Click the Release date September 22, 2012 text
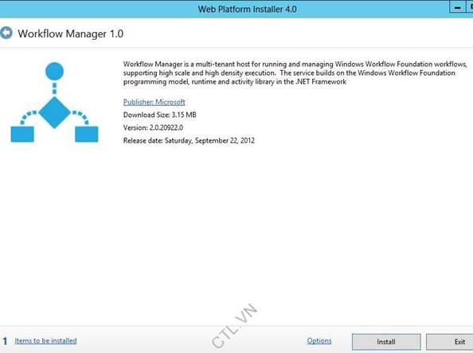Image resolution: width=473 pixels, height=353 pixels. pos(189,140)
